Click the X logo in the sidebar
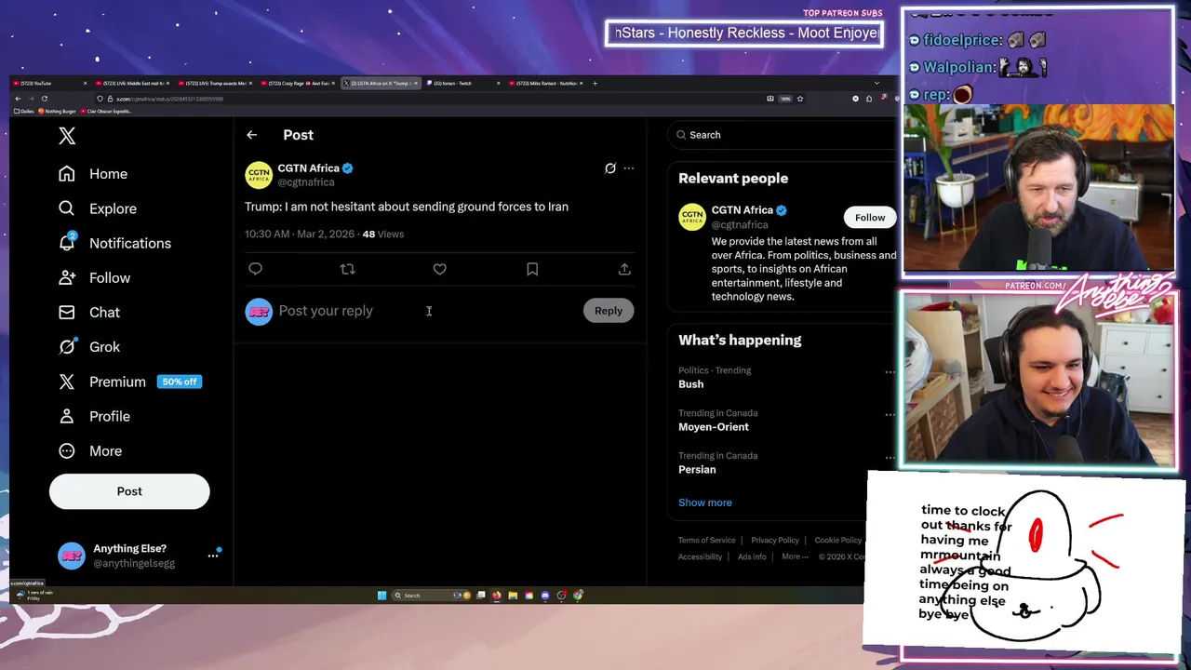 point(67,136)
